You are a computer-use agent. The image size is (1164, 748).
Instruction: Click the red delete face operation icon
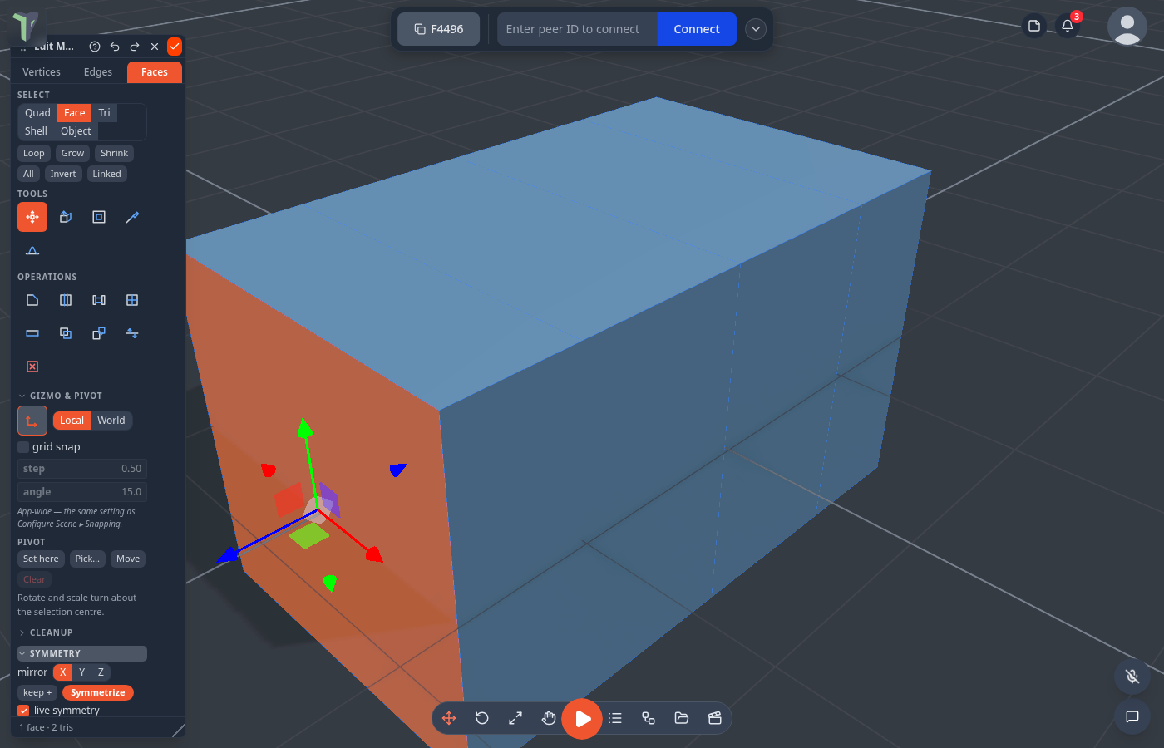(x=32, y=367)
